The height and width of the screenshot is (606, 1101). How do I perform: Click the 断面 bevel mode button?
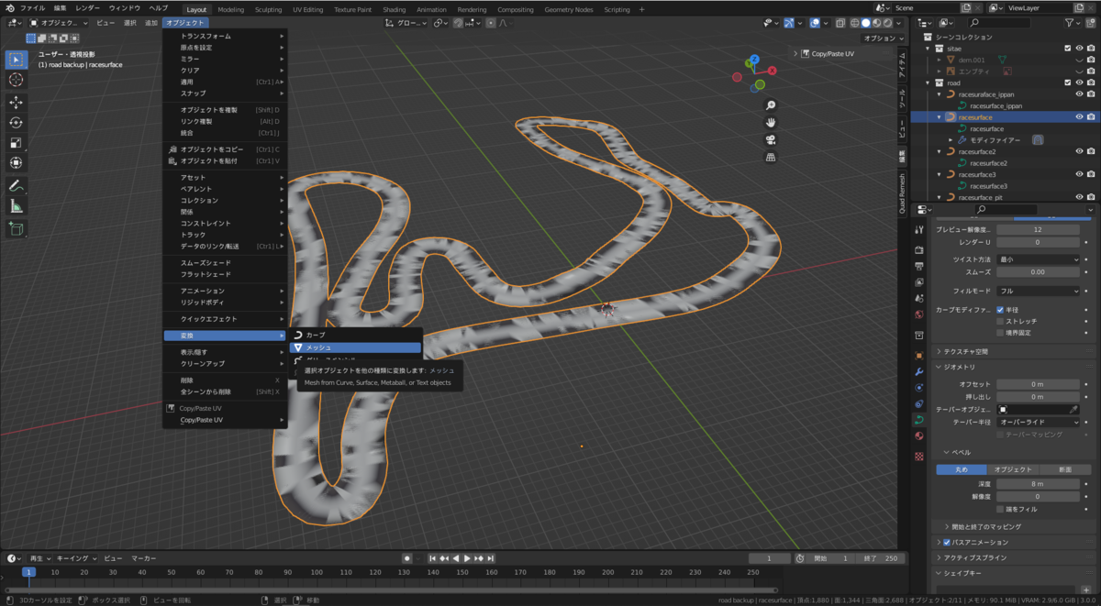click(x=1064, y=469)
